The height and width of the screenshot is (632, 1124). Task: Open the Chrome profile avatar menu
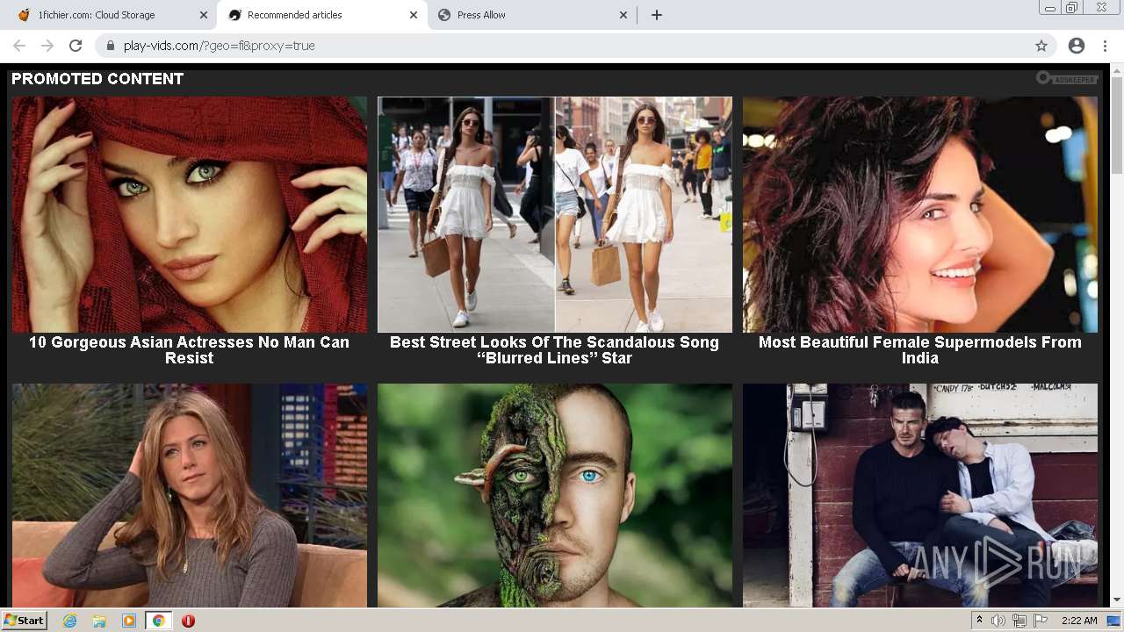tap(1077, 46)
